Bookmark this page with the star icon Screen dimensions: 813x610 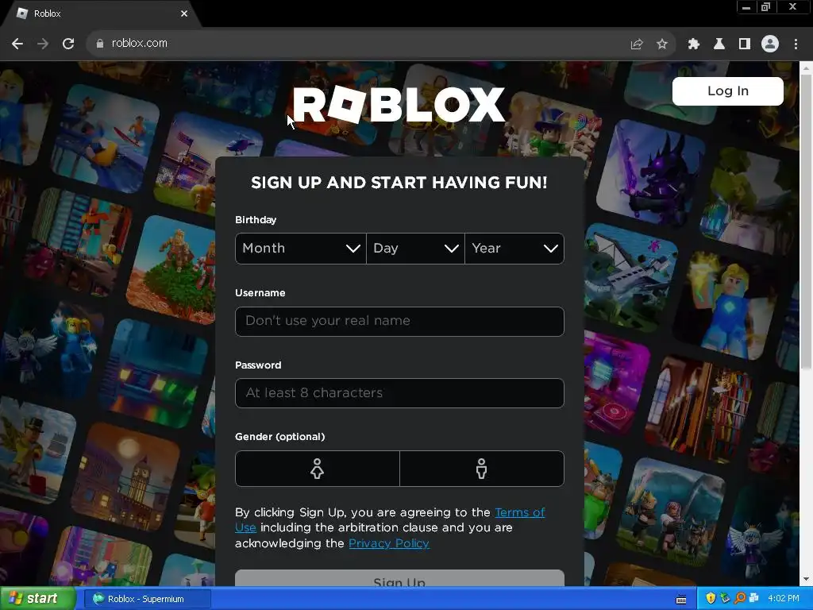(x=662, y=44)
